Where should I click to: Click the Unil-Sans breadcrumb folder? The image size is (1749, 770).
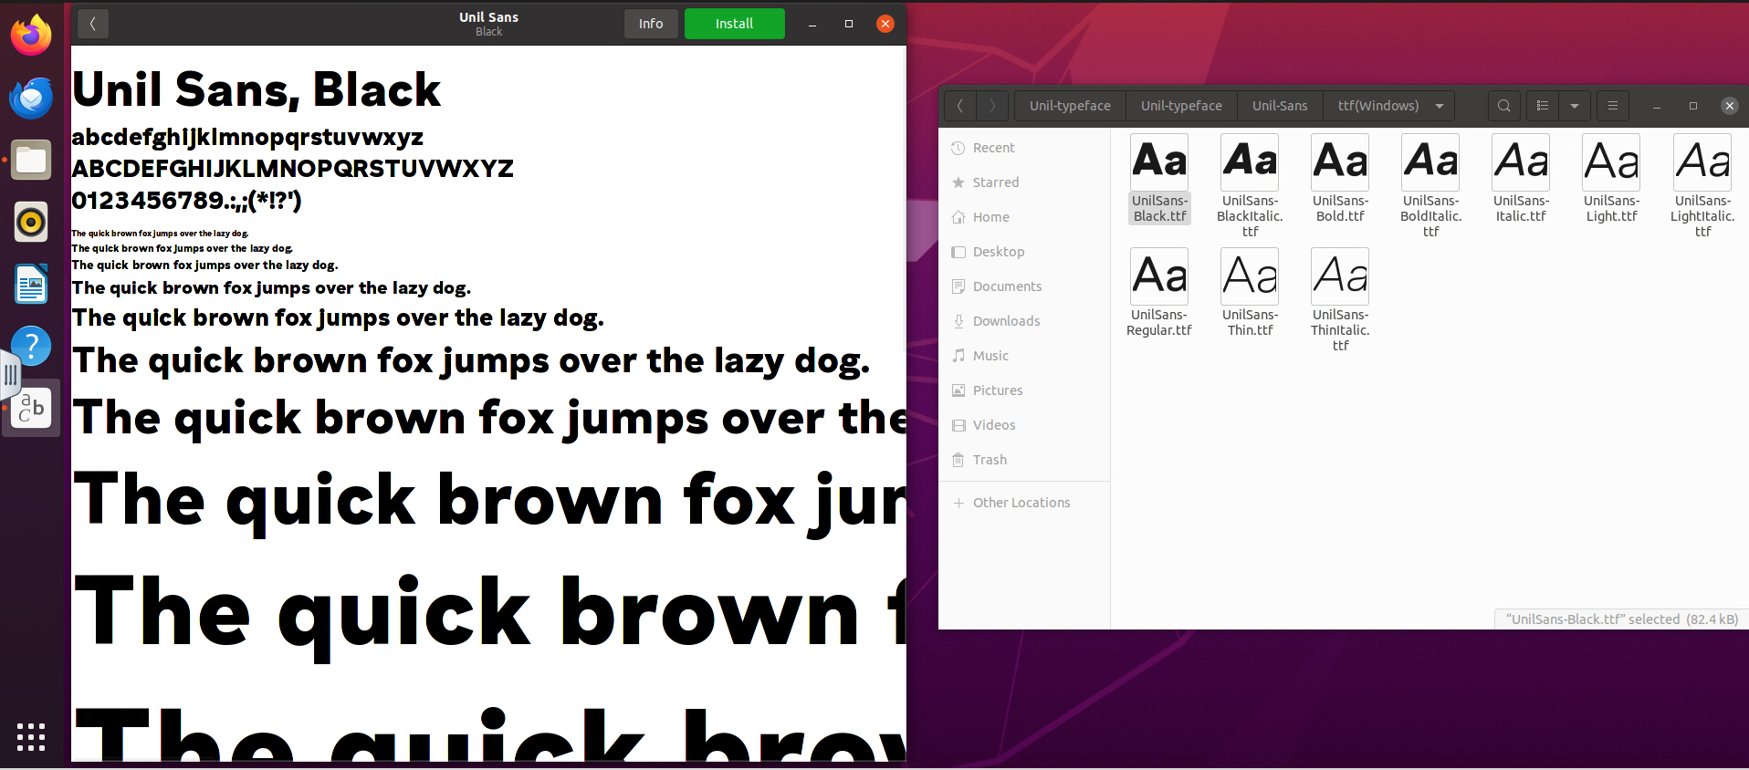pyautogui.click(x=1279, y=106)
